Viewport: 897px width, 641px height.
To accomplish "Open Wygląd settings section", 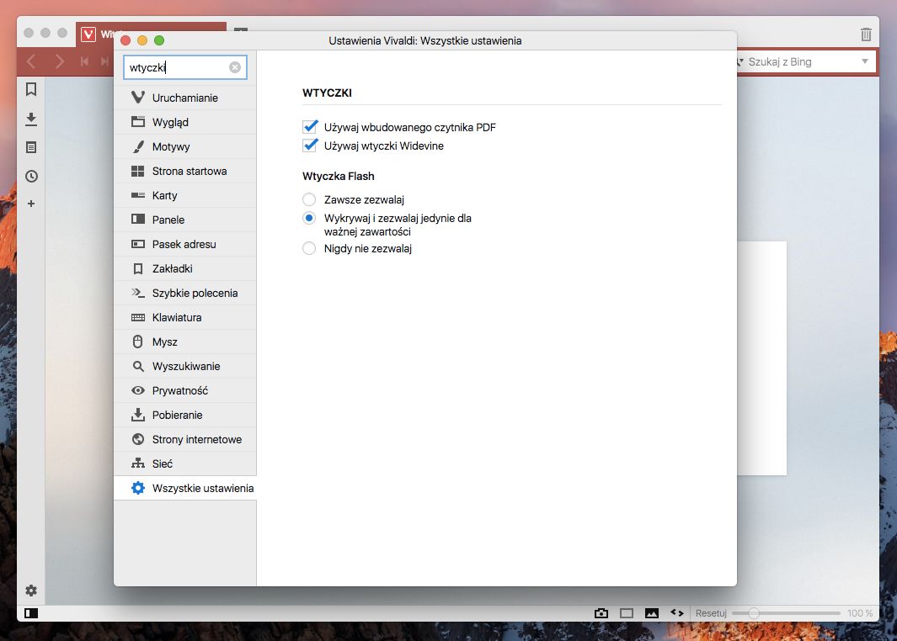I will (184, 122).
